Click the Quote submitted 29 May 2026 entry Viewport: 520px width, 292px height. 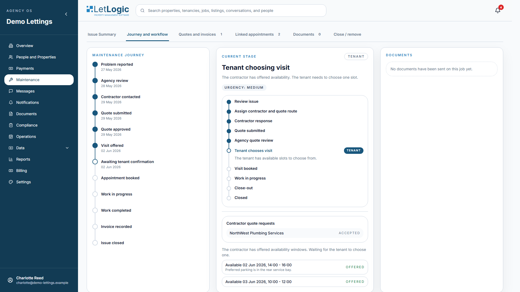[x=116, y=115]
